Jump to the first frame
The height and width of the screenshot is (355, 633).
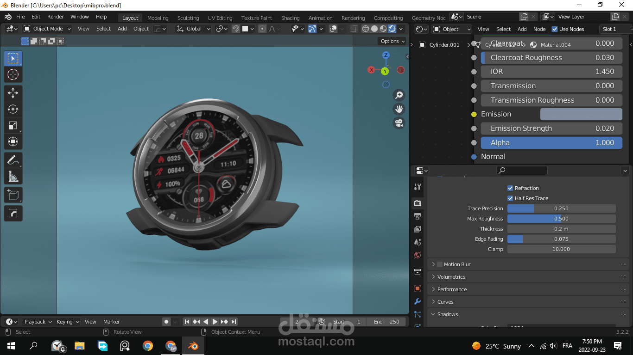point(187,322)
